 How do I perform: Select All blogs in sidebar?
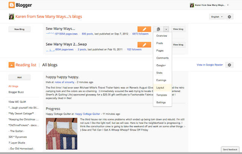[x=14, y=86]
